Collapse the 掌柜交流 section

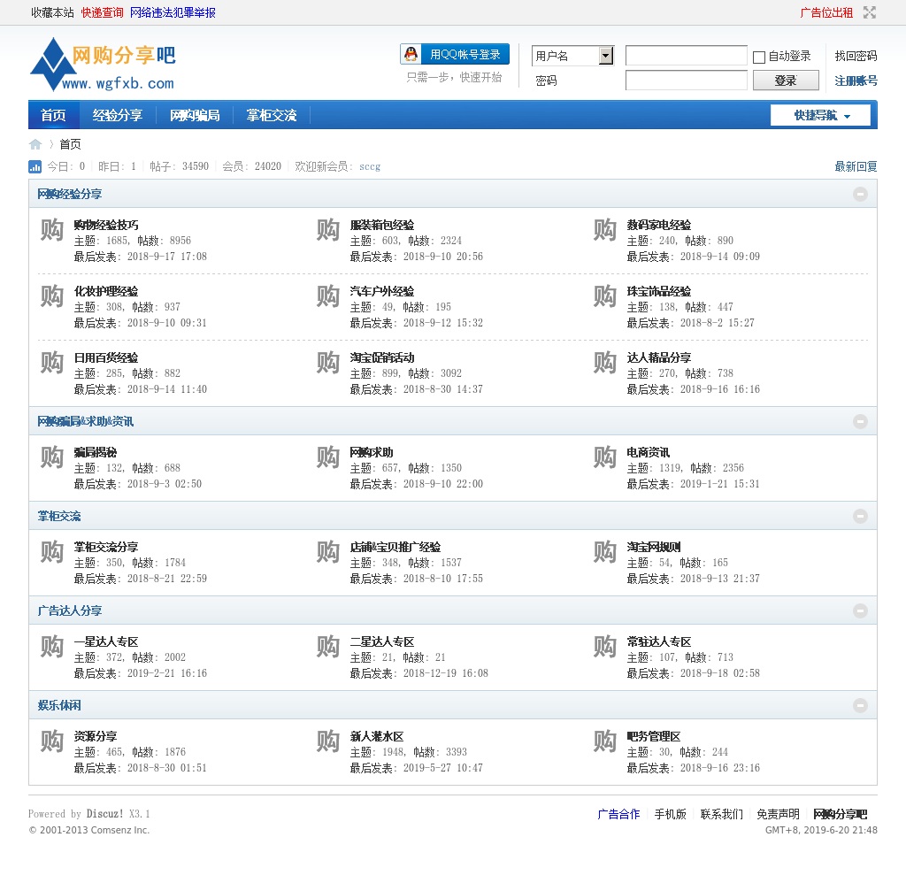(860, 517)
